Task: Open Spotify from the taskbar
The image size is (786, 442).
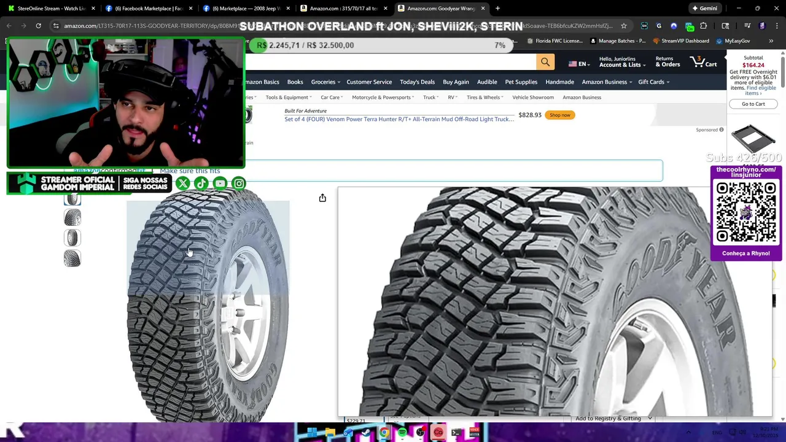Action: [x=402, y=433]
